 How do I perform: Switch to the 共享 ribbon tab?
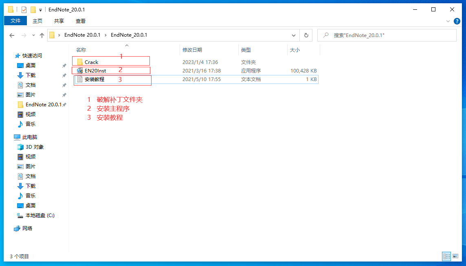tap(59, 21)
